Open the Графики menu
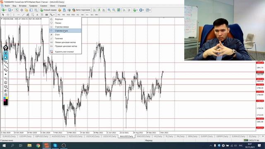Viewport: 265px width, 149px height. [33, 6]
